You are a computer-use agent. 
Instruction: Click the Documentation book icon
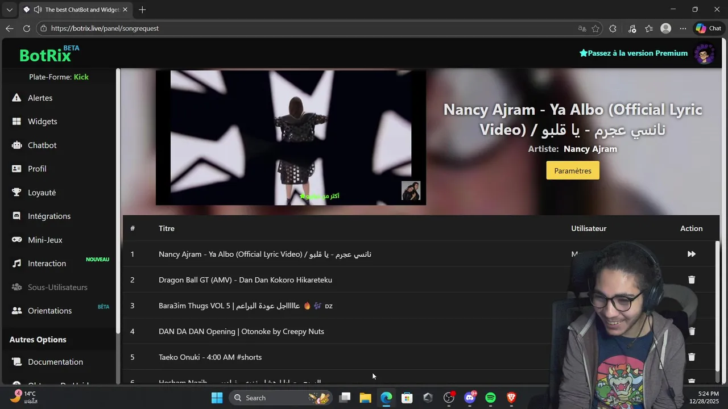pos(17,362)
